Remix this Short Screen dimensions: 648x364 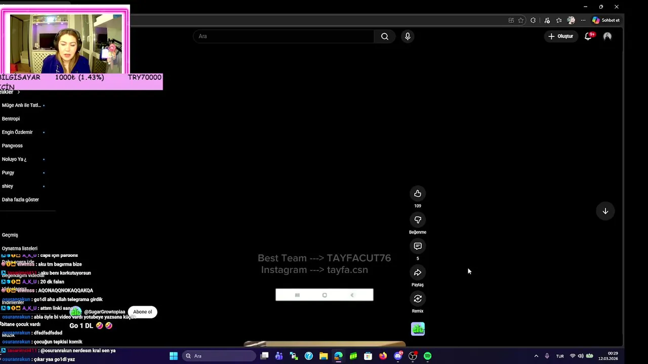418,299
